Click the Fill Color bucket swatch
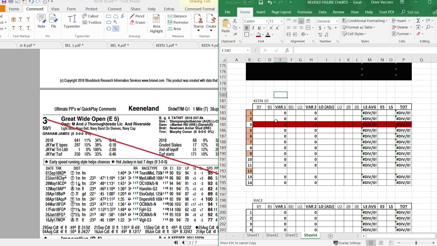The image size is (437, 246). [258, 35]
